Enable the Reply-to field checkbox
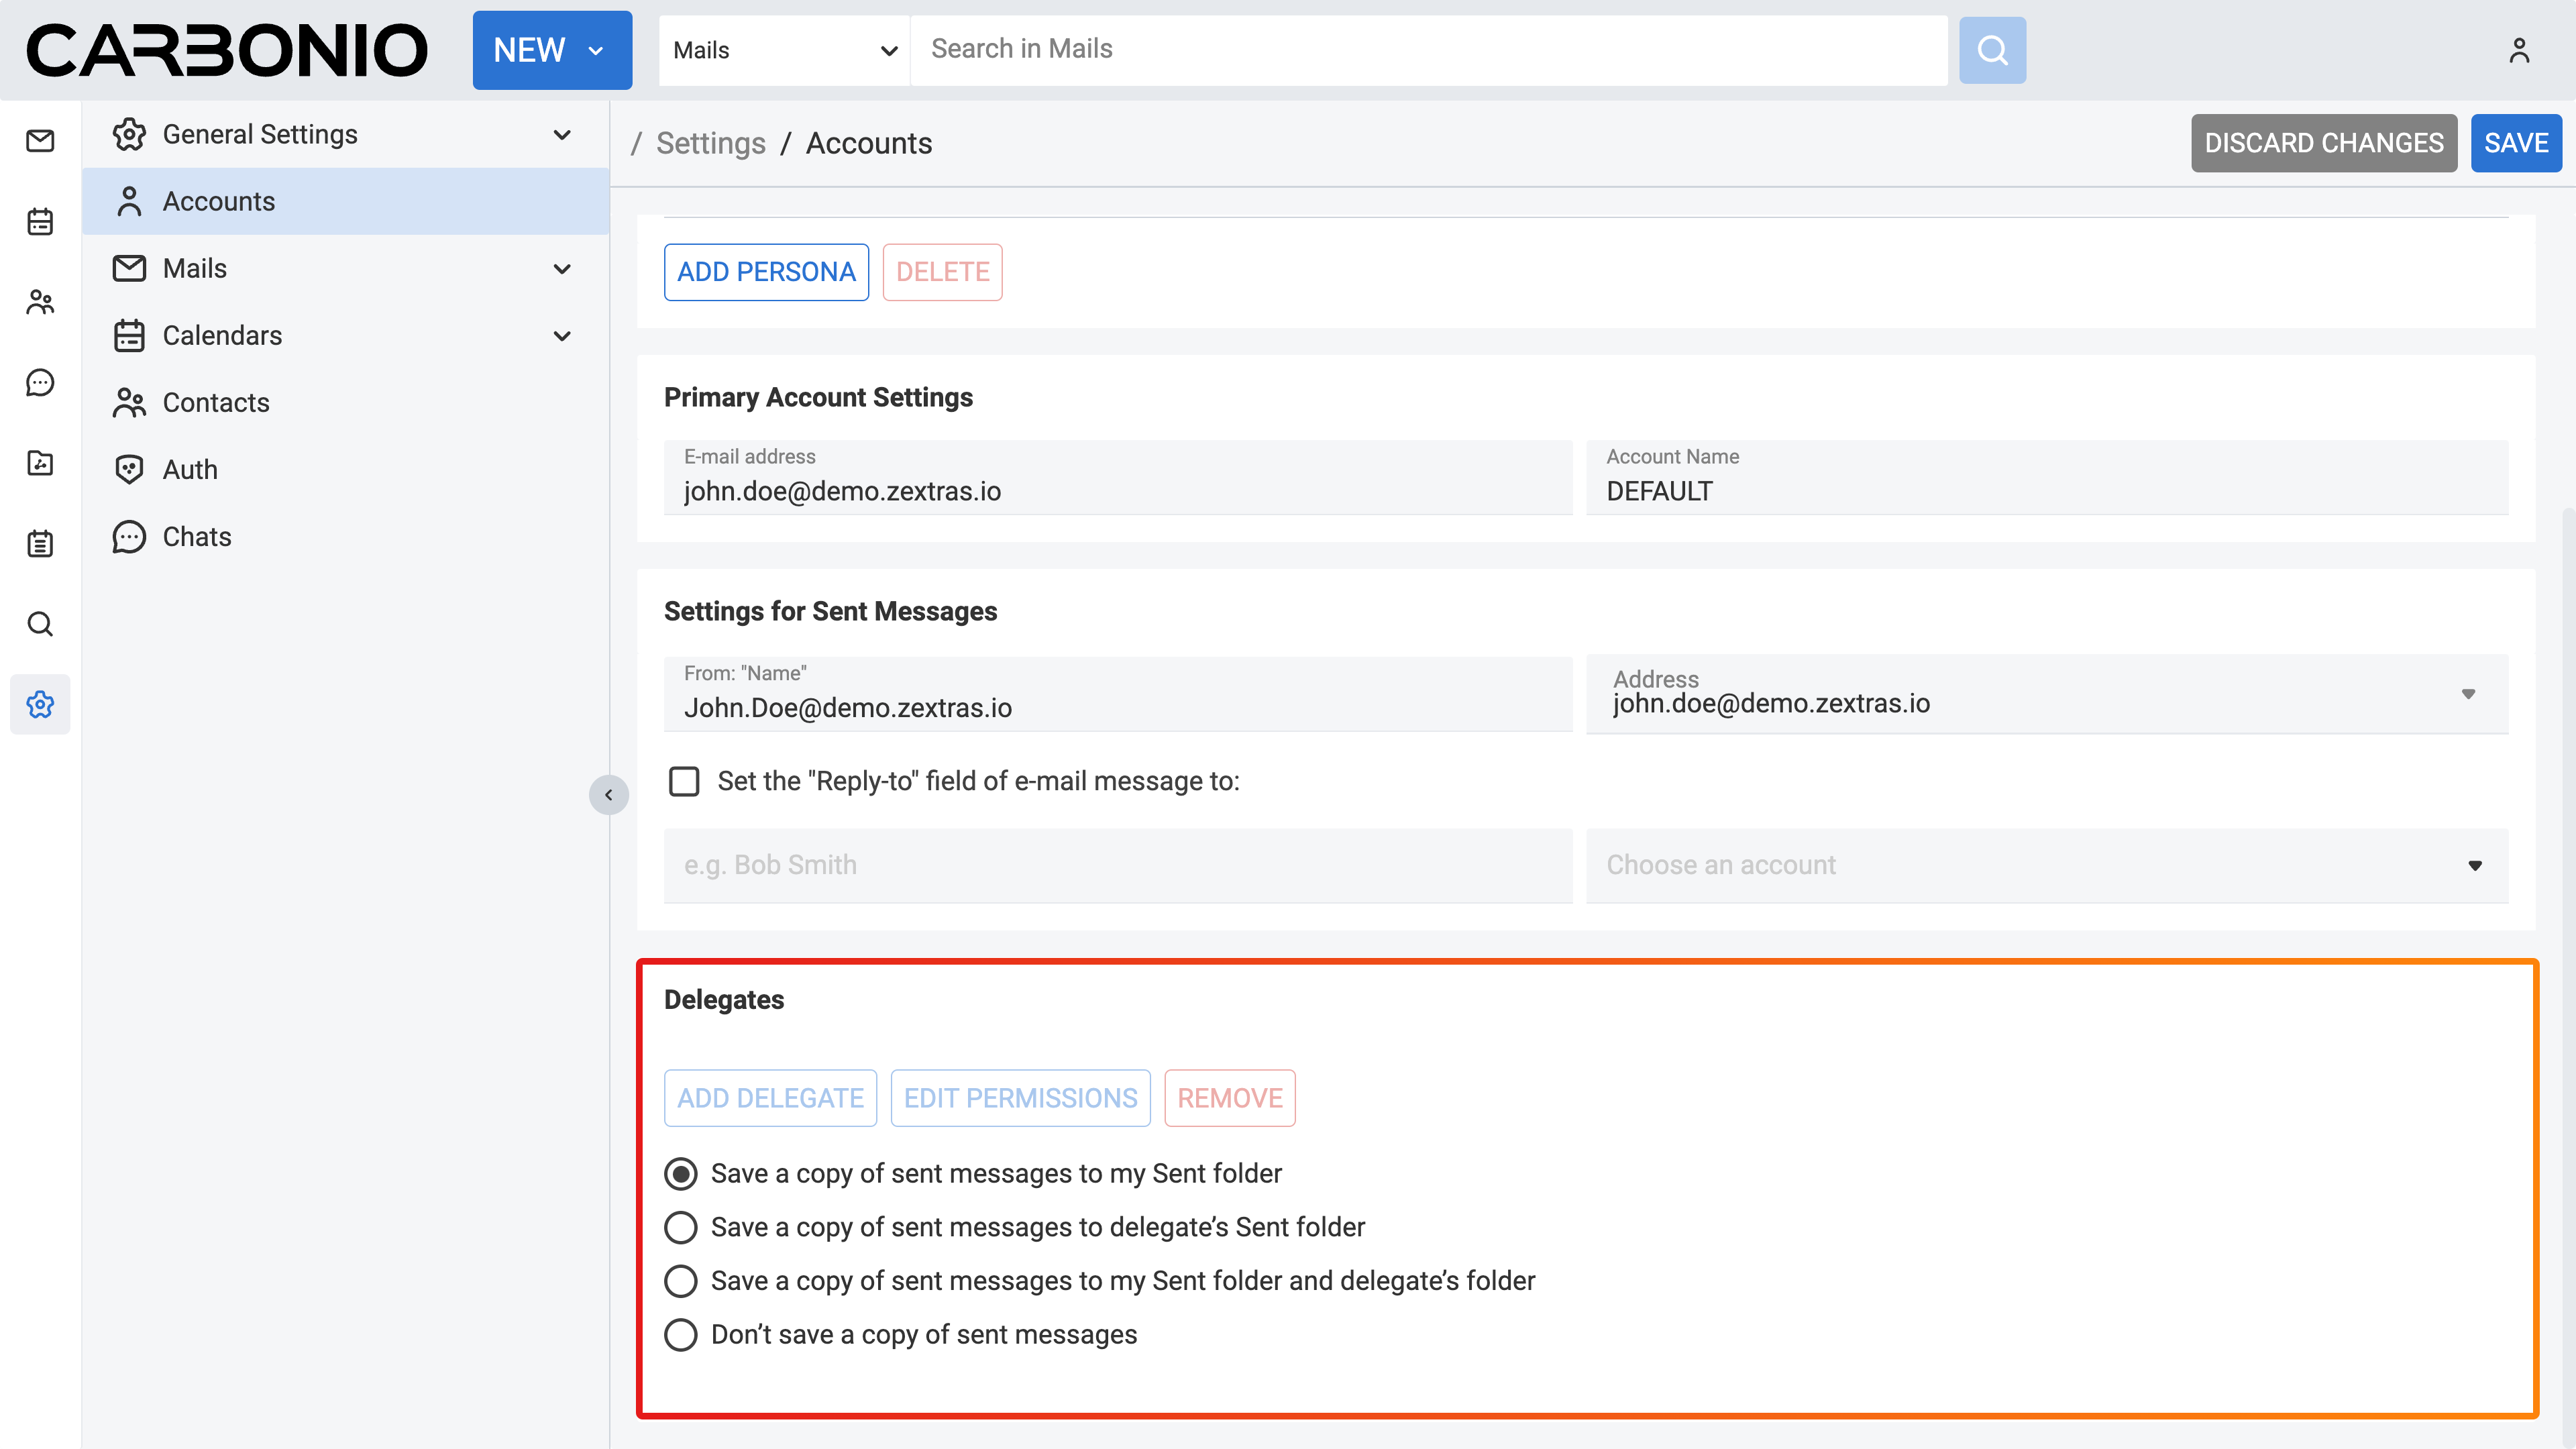Screen dimensions: 2576x1449 click(684, 781)
